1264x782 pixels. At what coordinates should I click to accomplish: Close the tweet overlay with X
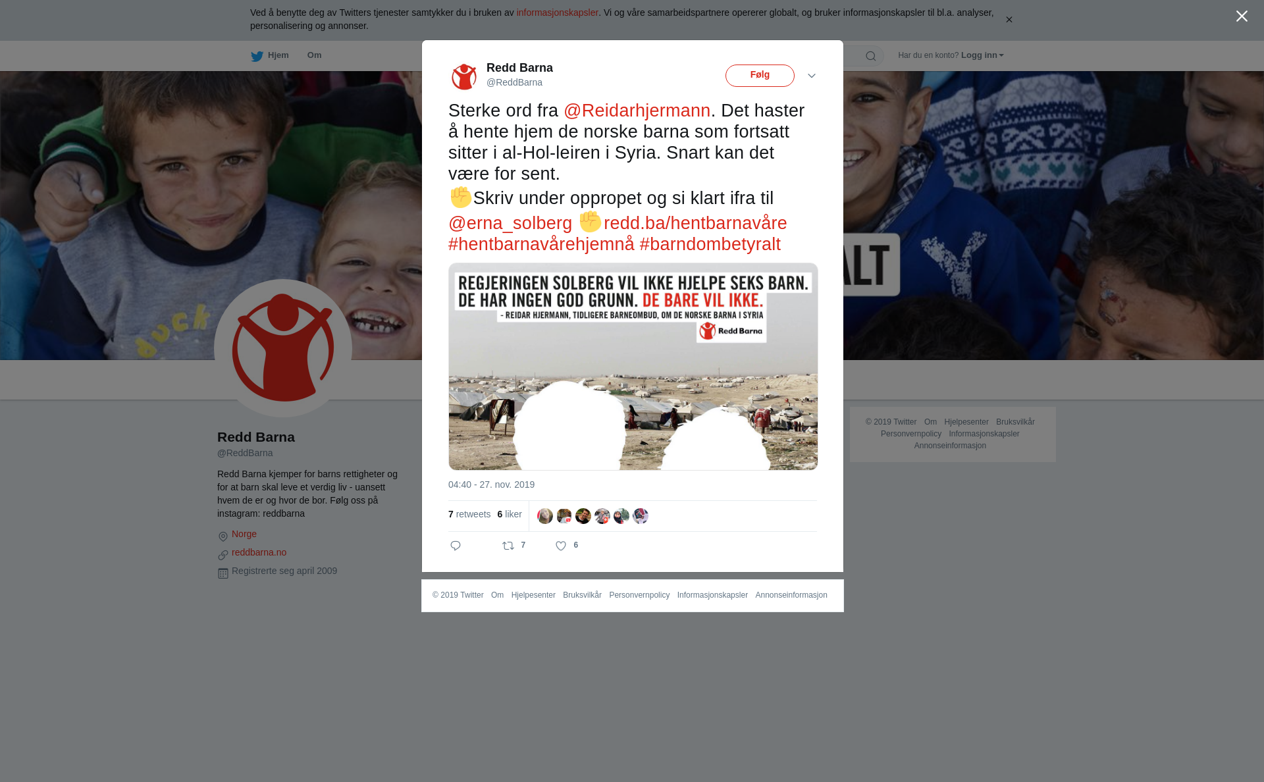click(1242, 16)
